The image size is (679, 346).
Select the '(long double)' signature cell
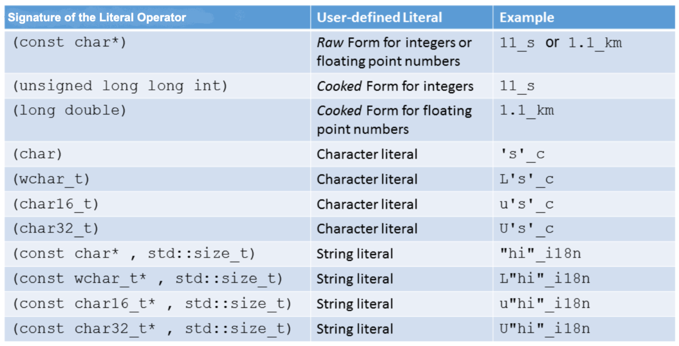[70, 110]
